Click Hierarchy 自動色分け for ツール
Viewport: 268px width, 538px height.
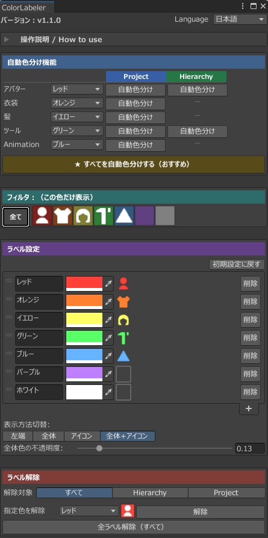[x=198, y=131]
